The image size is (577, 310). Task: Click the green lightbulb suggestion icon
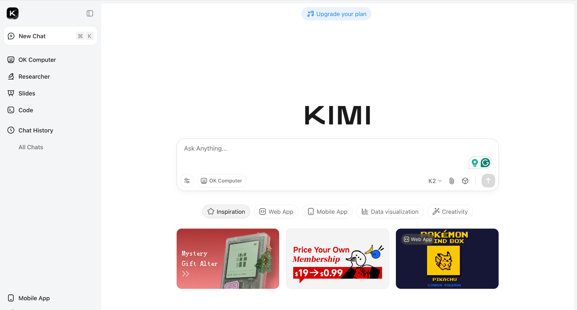click(475, 163)
